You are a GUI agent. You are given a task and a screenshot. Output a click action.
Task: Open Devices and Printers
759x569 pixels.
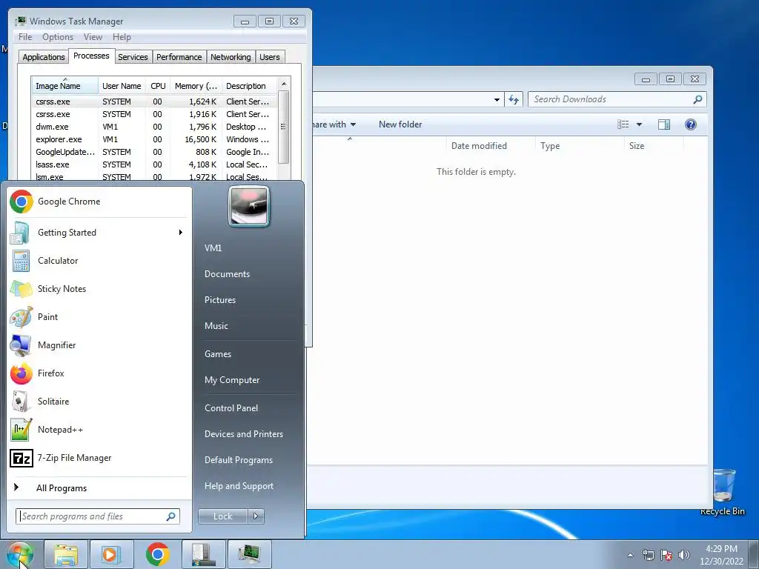(x=243, y=434)
